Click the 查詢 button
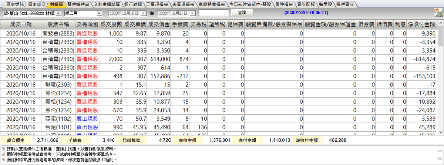The height and width of the screenshot is (165, 444). [242, 13]
